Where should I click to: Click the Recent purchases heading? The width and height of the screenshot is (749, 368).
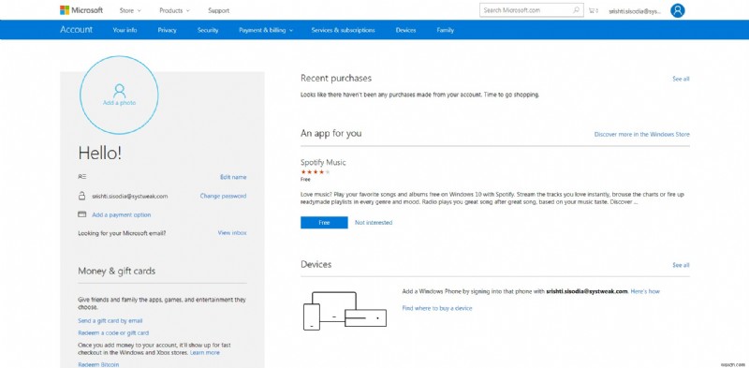[x=336, y=78]
